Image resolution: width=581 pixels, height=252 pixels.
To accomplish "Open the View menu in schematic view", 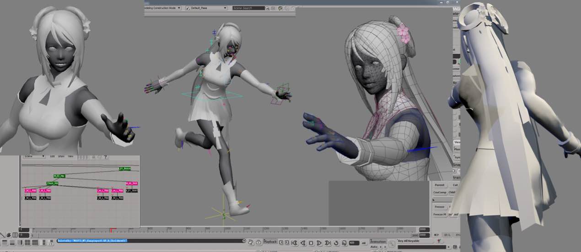I will [70, 156].
